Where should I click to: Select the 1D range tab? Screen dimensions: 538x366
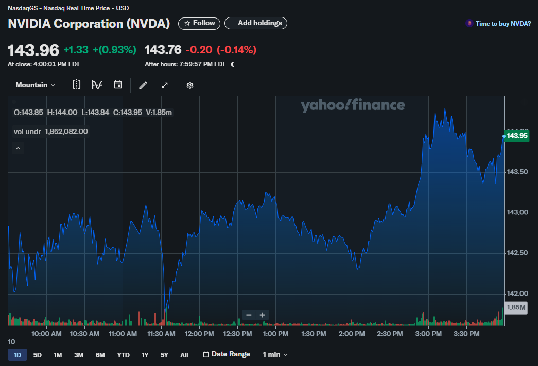(18, 355)
